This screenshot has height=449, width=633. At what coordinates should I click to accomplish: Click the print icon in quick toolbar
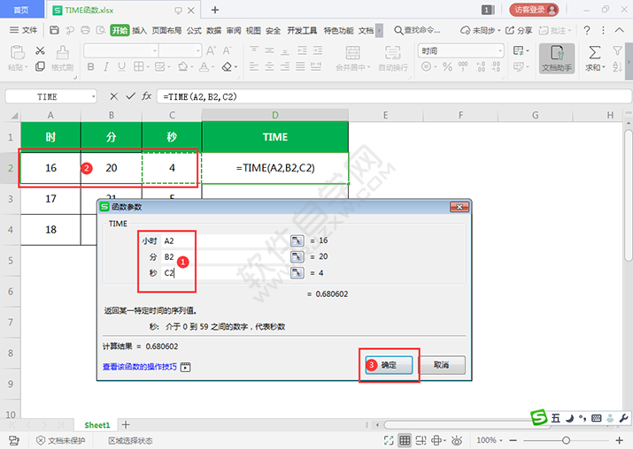click(85, 30)
